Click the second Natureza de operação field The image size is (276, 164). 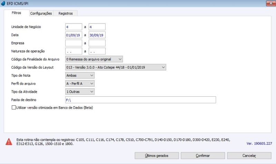[97, 51]
